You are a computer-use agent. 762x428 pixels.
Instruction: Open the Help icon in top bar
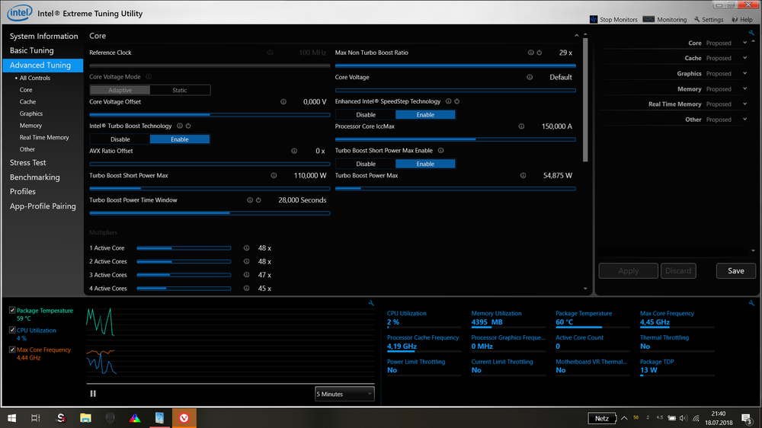(734, 20)
